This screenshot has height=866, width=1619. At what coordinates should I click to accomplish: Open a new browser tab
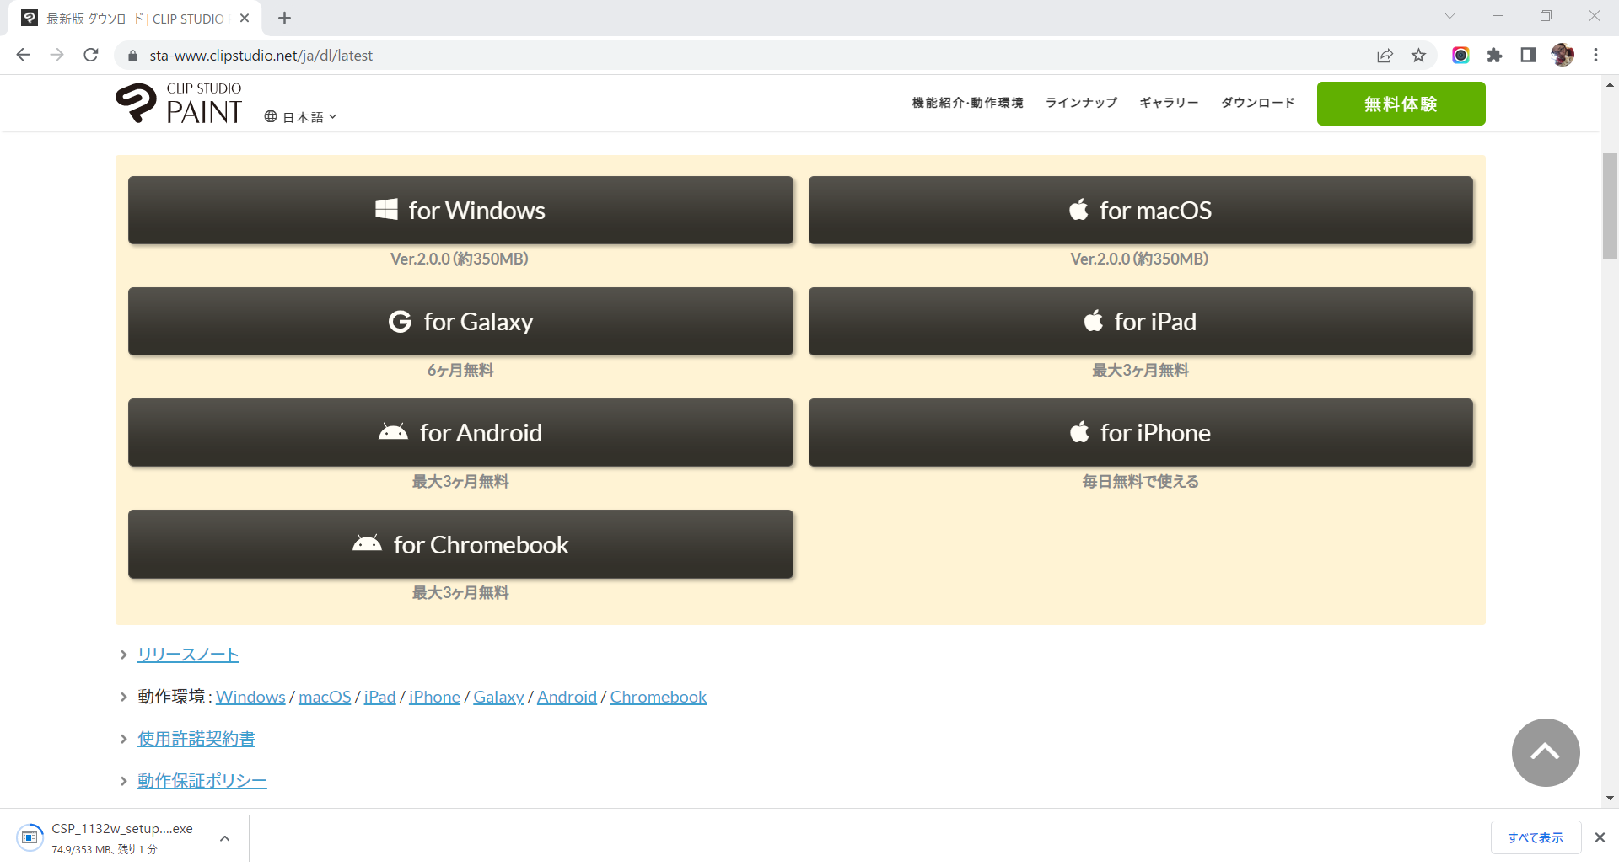click(285, 18)
